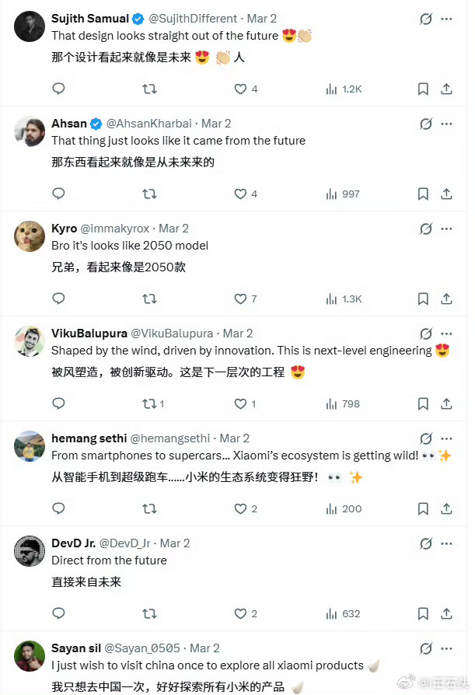
Task: Click VikuBalupura's profile avatar
Action: (x=29, y=341)
